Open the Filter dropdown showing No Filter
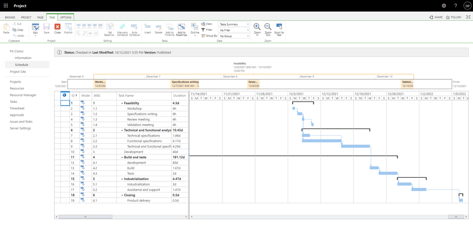Image resolution: width=473 pixels, height=226 pixels. click(x=234, y=30)
